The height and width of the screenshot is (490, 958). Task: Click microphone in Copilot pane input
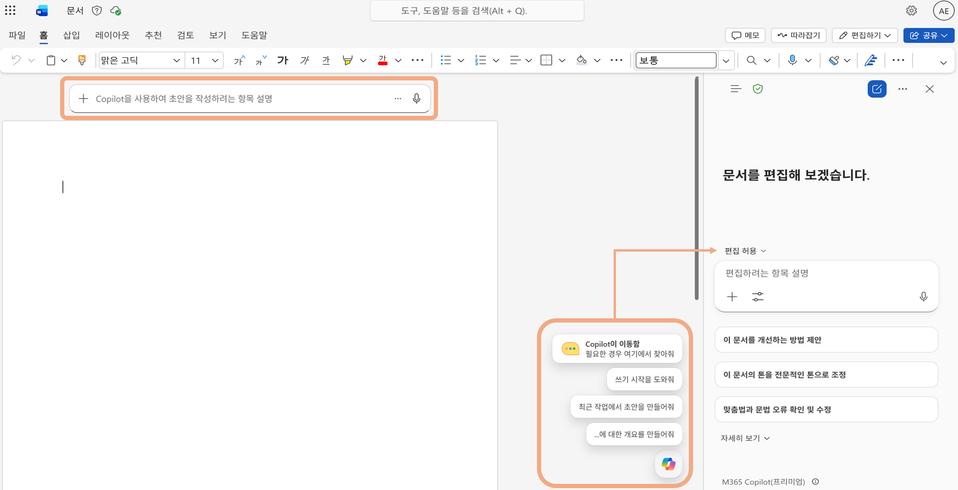923,297
